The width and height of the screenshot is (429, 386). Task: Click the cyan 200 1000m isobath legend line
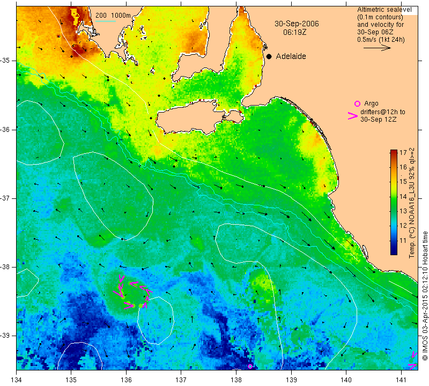pos(106,21)
